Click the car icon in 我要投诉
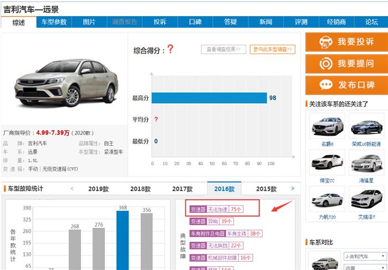 click(x=326, y=42)
